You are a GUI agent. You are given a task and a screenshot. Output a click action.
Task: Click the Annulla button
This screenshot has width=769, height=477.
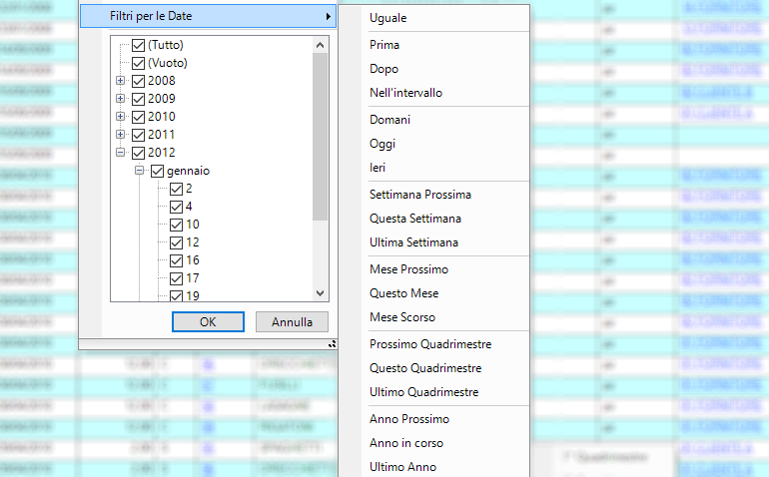[292, 322]
